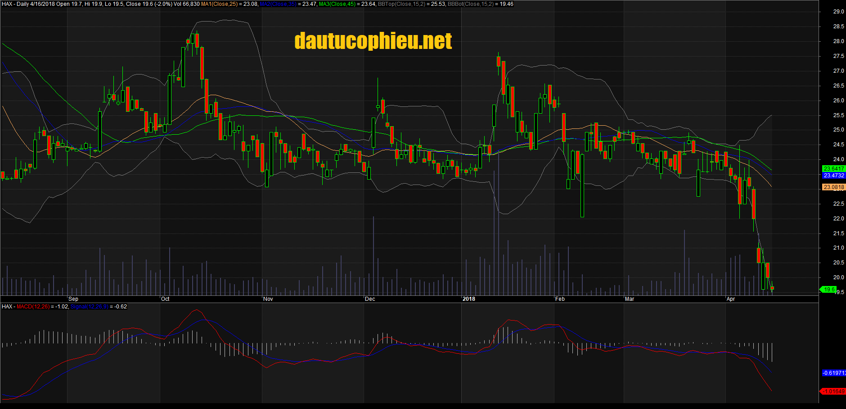This screenshot has width=846, height=409.
Task: Click the Mar label on time axis
Action: pyautogui.click(x=630, y=299)
